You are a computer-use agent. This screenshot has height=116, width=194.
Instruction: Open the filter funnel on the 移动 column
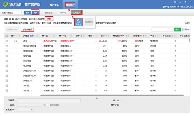(94, 36)
